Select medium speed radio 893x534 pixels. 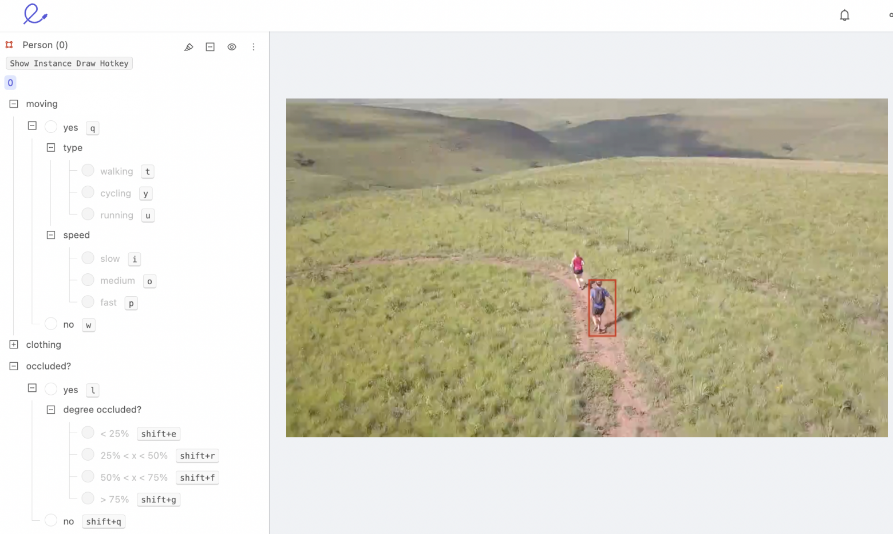click(x=88, y=280)
